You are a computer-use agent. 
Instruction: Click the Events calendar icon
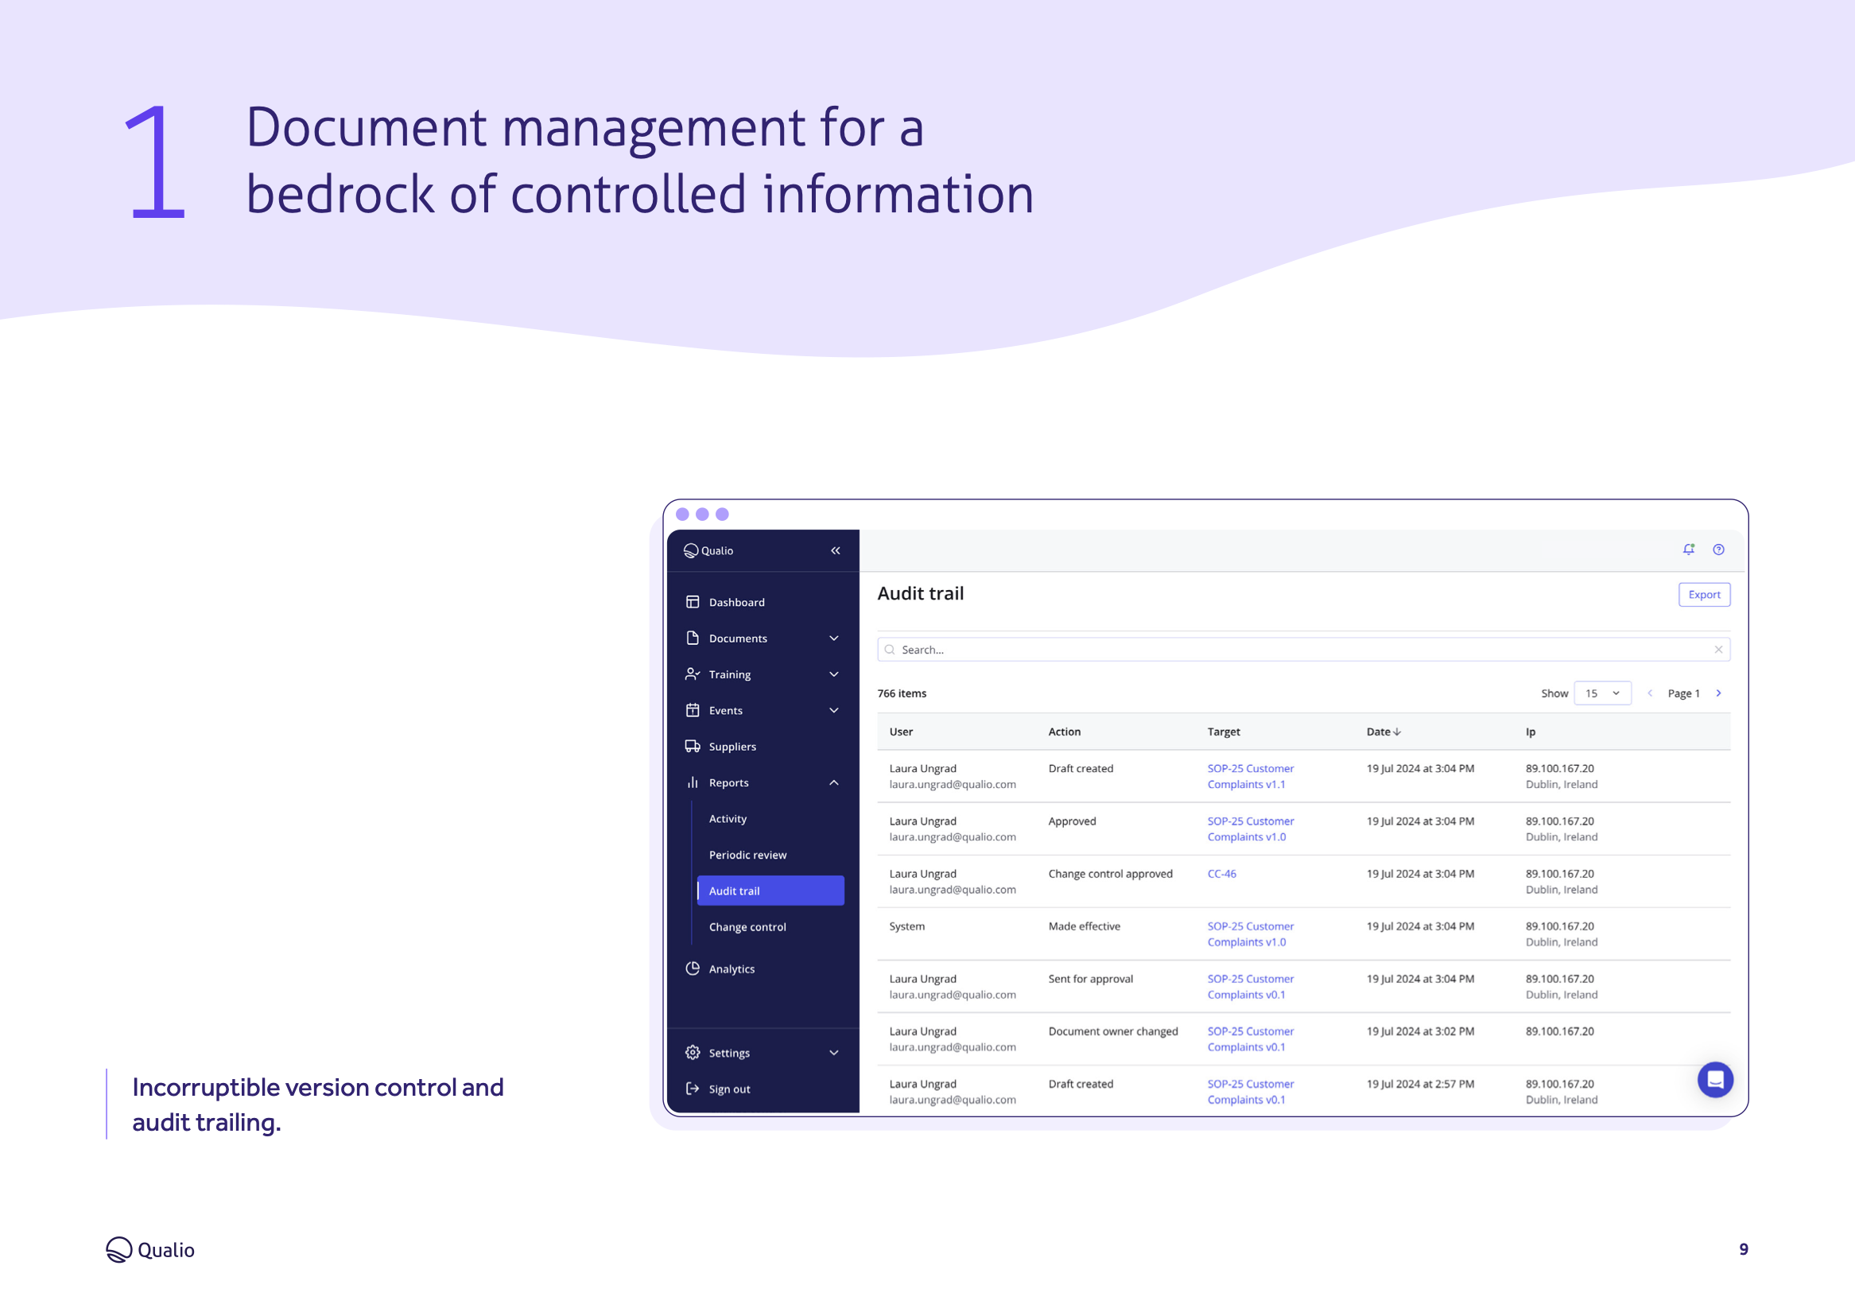(693, 710)
